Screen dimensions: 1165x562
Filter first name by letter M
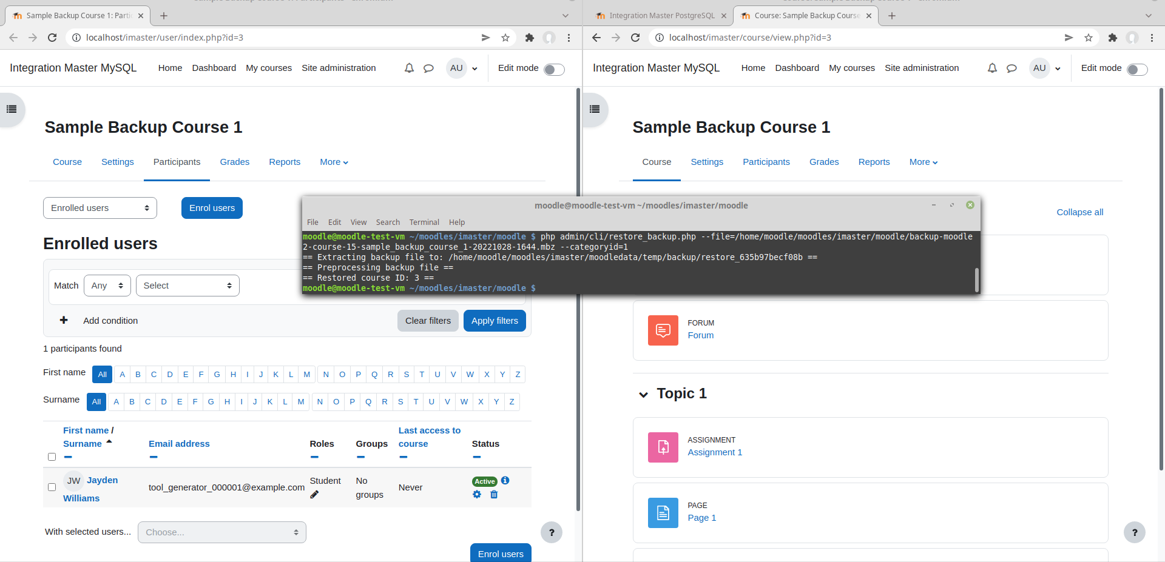pos(307,375)
